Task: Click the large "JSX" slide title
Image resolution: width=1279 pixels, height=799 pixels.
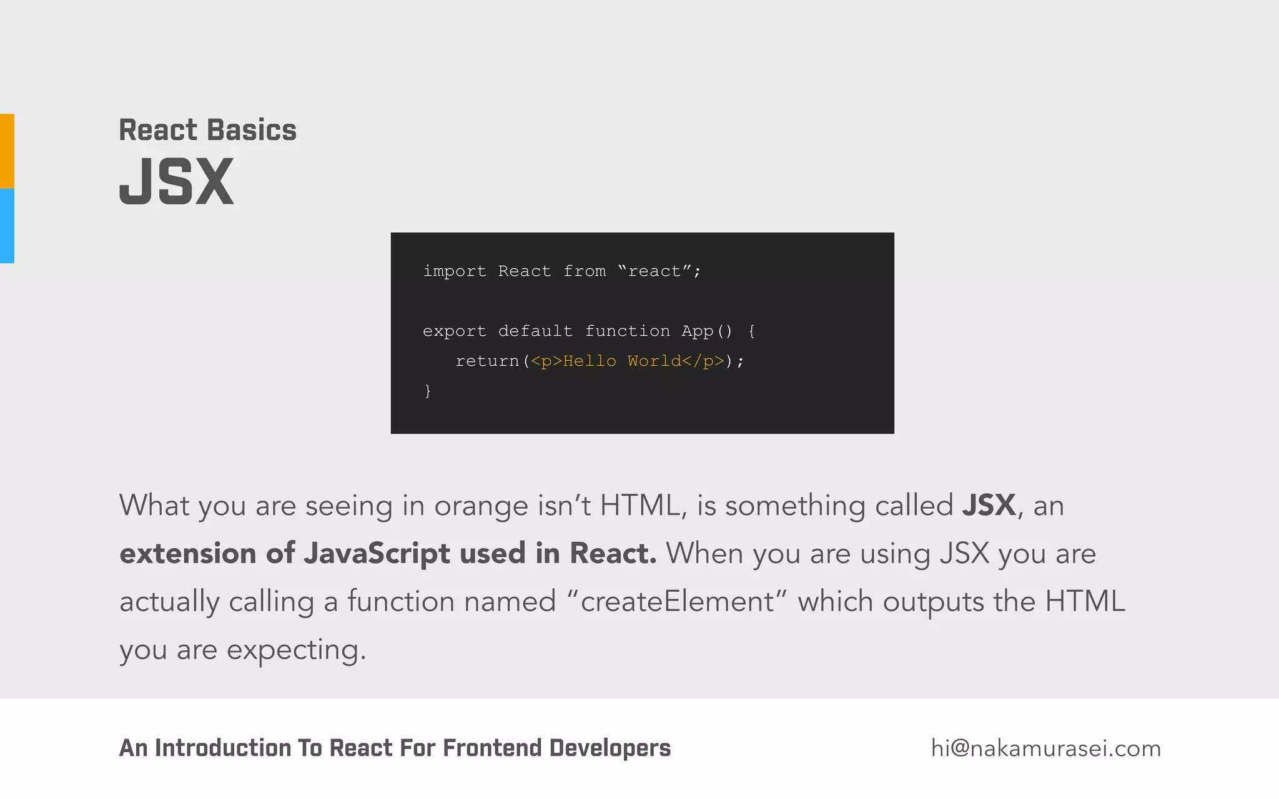Action: click(x=176, y=182)
